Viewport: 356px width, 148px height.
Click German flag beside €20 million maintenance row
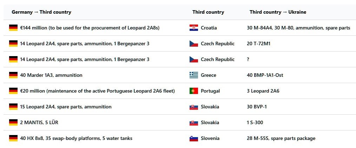[x=13, y=91]
